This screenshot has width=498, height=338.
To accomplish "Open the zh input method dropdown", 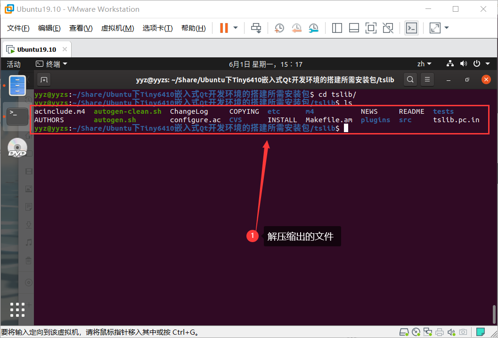I will (424, 63).
